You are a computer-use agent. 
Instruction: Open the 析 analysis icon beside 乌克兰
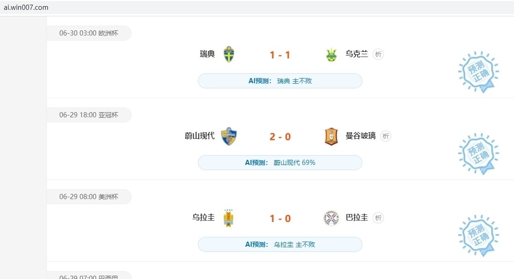point(378,54)
